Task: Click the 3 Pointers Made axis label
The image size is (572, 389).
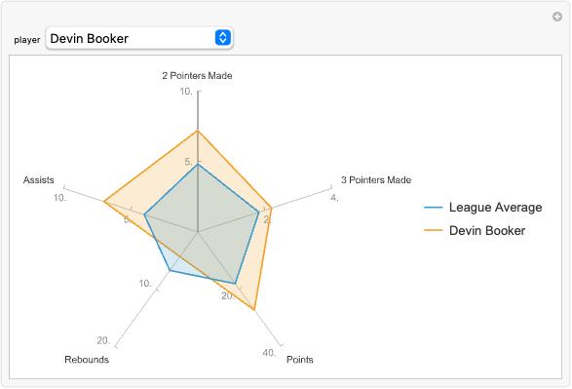Action: 376,180
